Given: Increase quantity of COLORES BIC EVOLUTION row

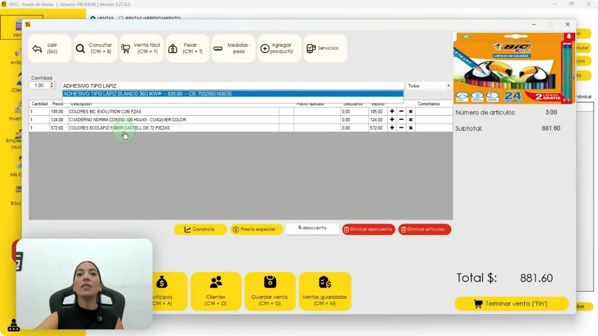Looking at the screenshot, I should (391, 111).
